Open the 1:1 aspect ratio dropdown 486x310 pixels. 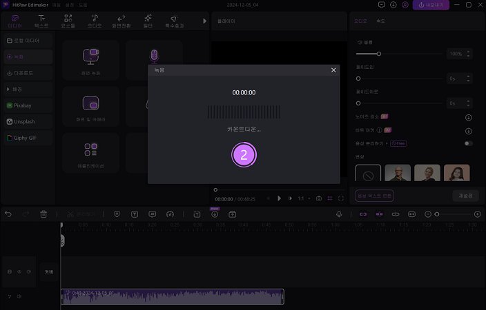(x=303, y=198)
